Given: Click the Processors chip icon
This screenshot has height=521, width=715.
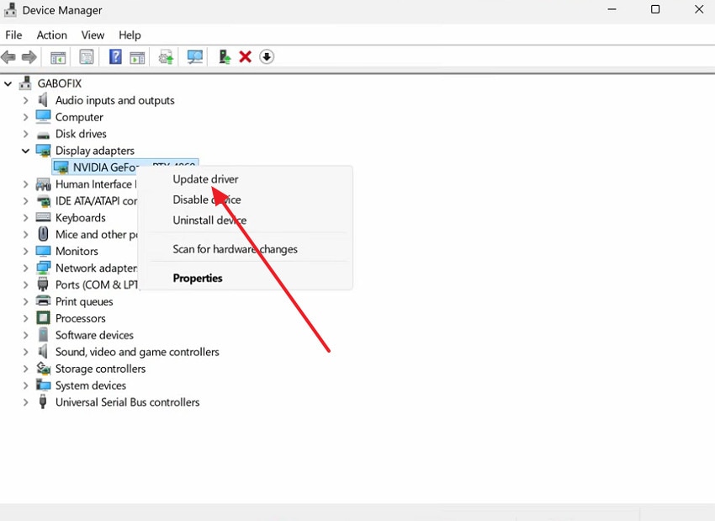Looking at the screenshot, I should 43,317.
